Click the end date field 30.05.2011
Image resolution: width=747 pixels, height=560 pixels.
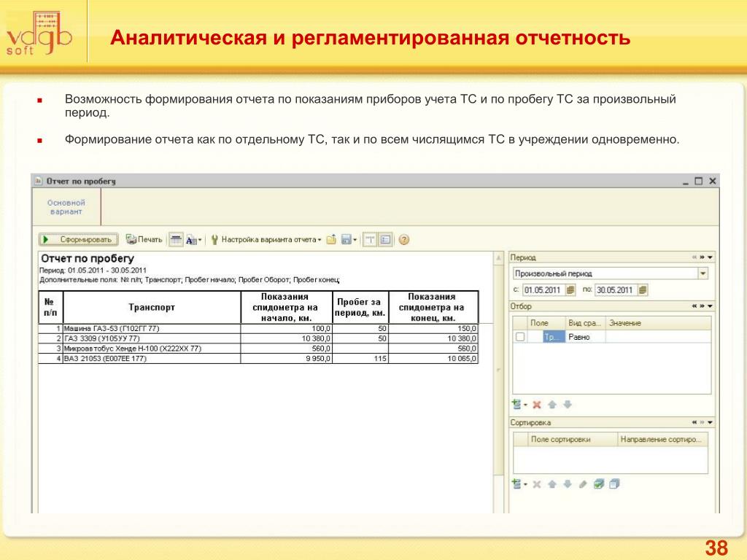coord(616,290)
